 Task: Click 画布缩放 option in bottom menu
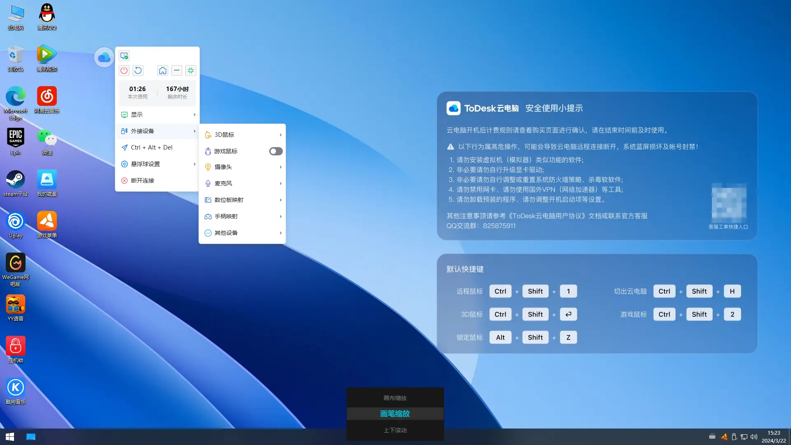[395, 398]
